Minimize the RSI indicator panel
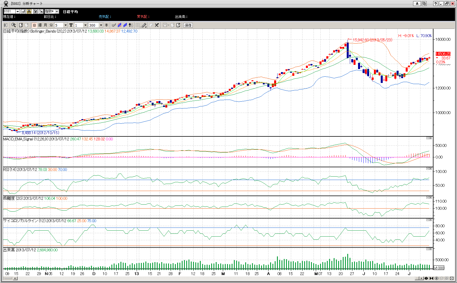The image size is (457, 283). tap(428, 169)
